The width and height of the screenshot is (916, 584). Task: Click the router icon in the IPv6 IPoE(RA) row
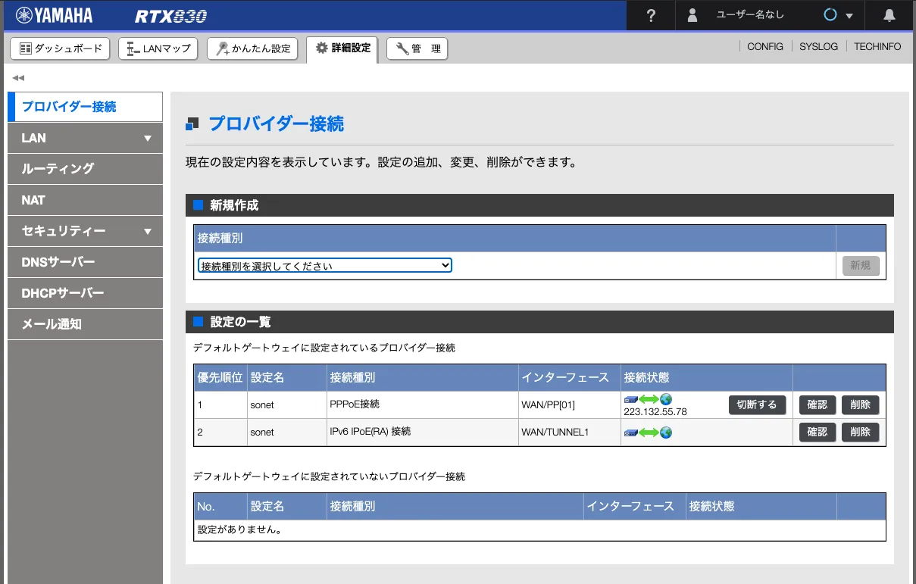pos(630,432)
